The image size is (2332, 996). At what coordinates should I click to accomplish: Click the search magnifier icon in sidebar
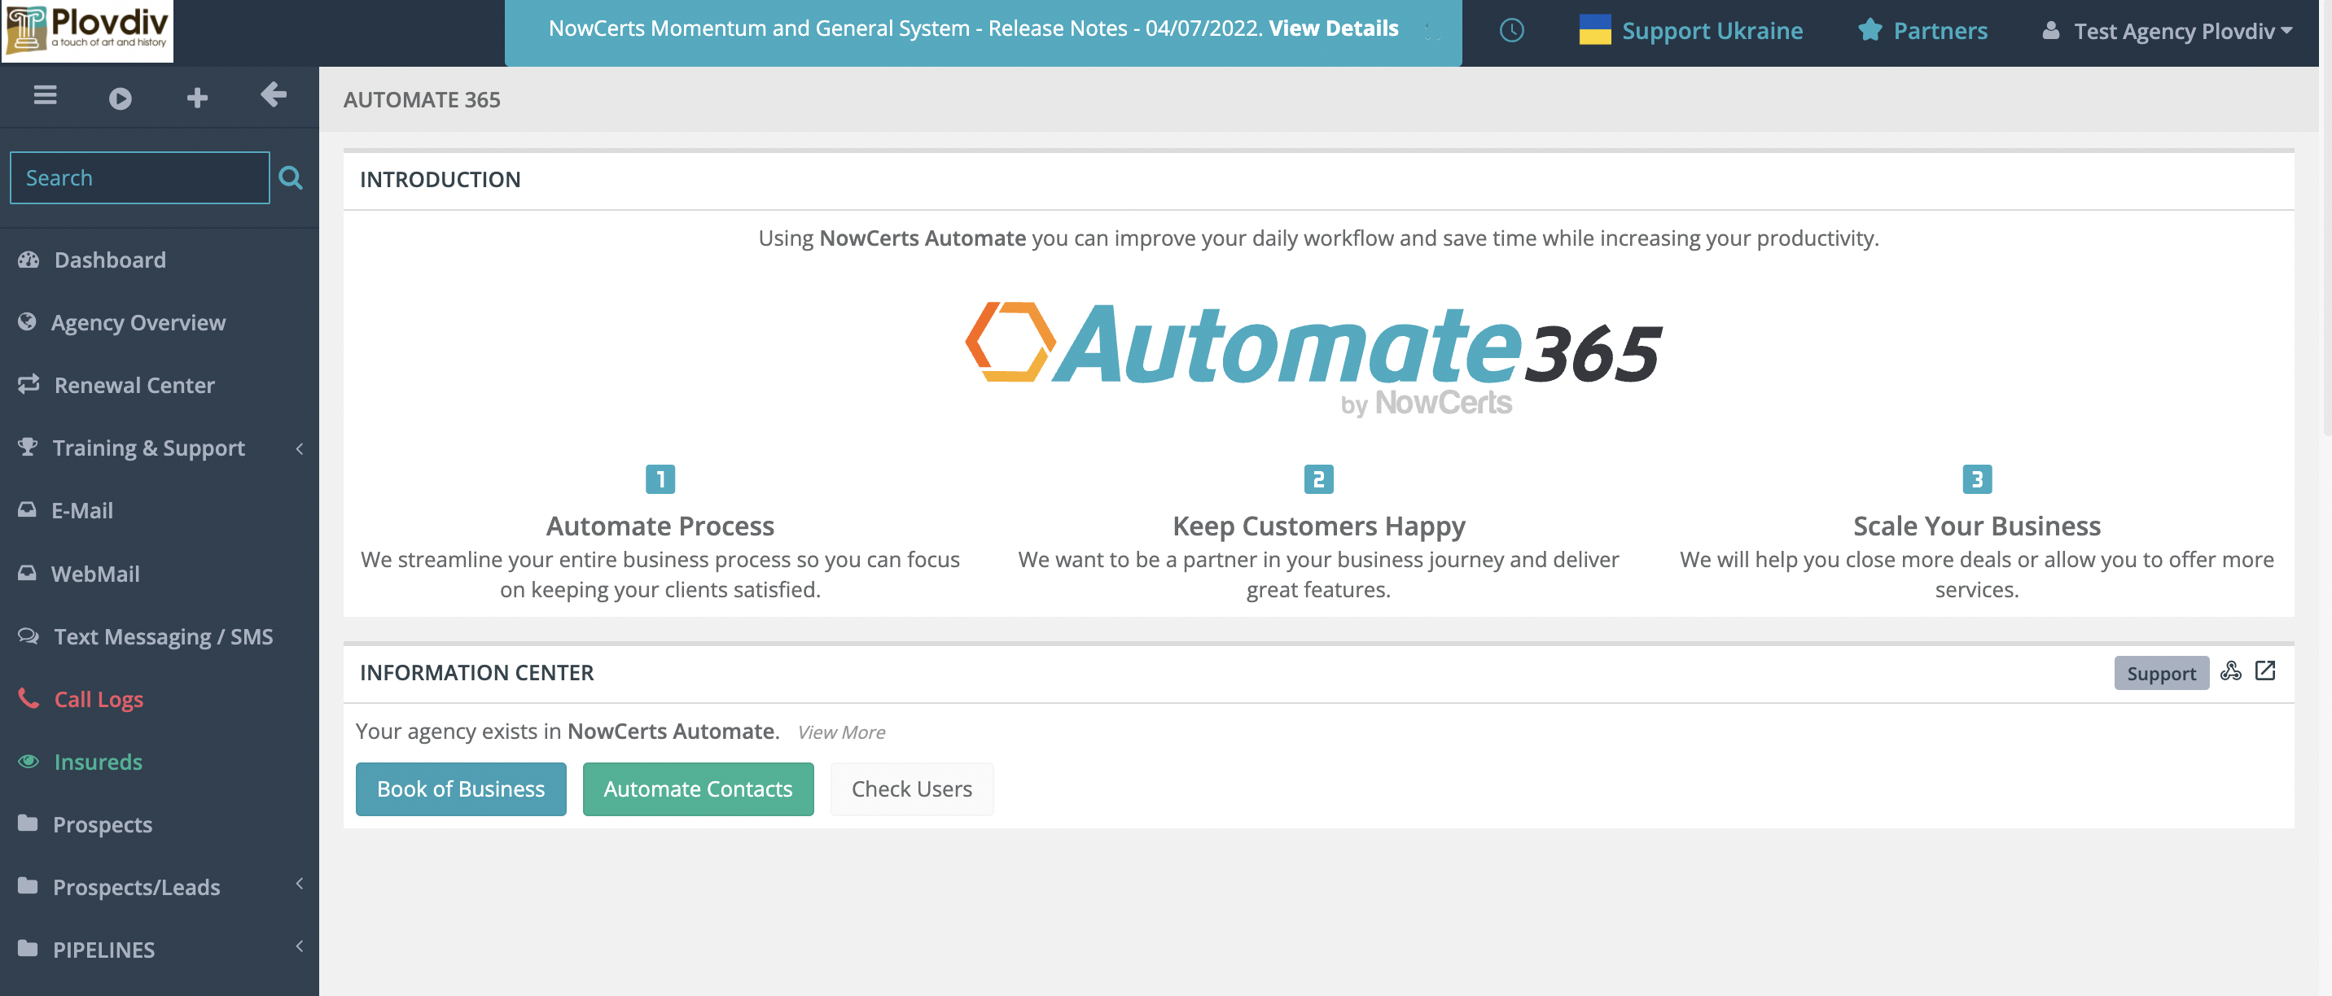pos(290,177)
